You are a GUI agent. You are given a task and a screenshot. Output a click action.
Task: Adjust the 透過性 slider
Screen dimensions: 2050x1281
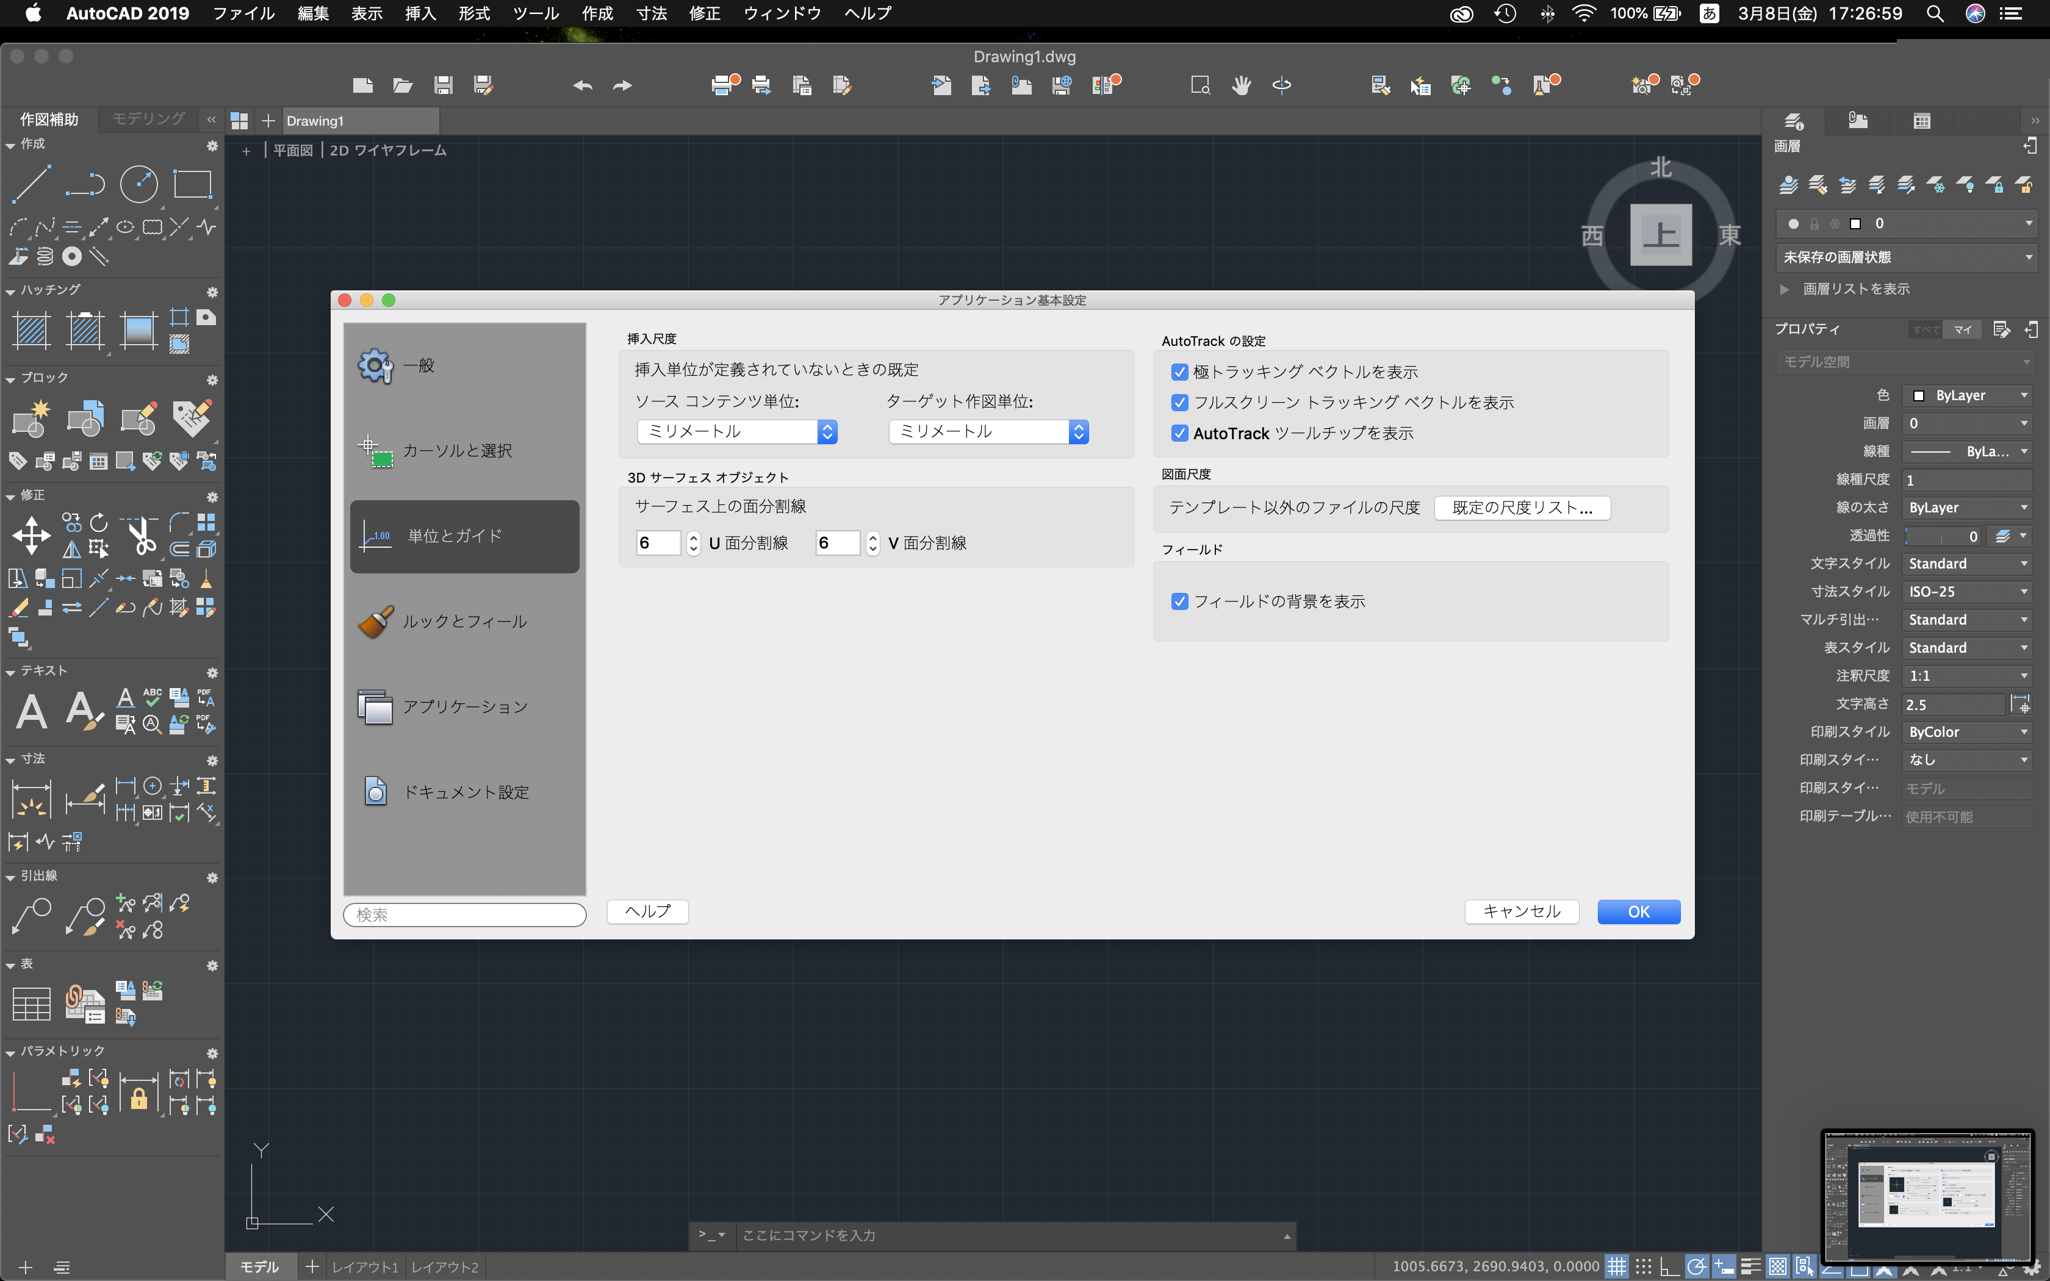1943,536
